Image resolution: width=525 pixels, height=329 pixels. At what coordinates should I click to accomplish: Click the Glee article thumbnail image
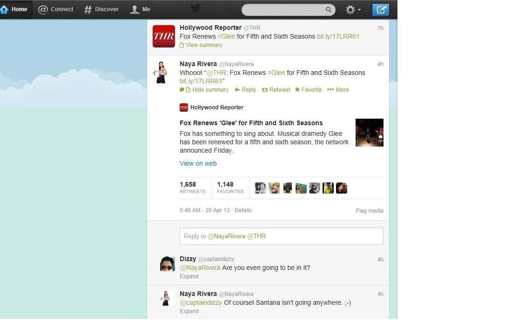pos(369,133)
